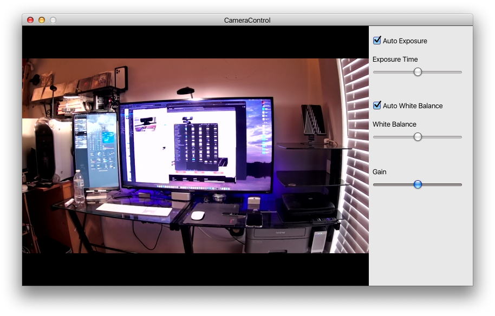Minimize the window using the yellow button
This screenshot has height=316, width=495.
[x=42, y=20]
